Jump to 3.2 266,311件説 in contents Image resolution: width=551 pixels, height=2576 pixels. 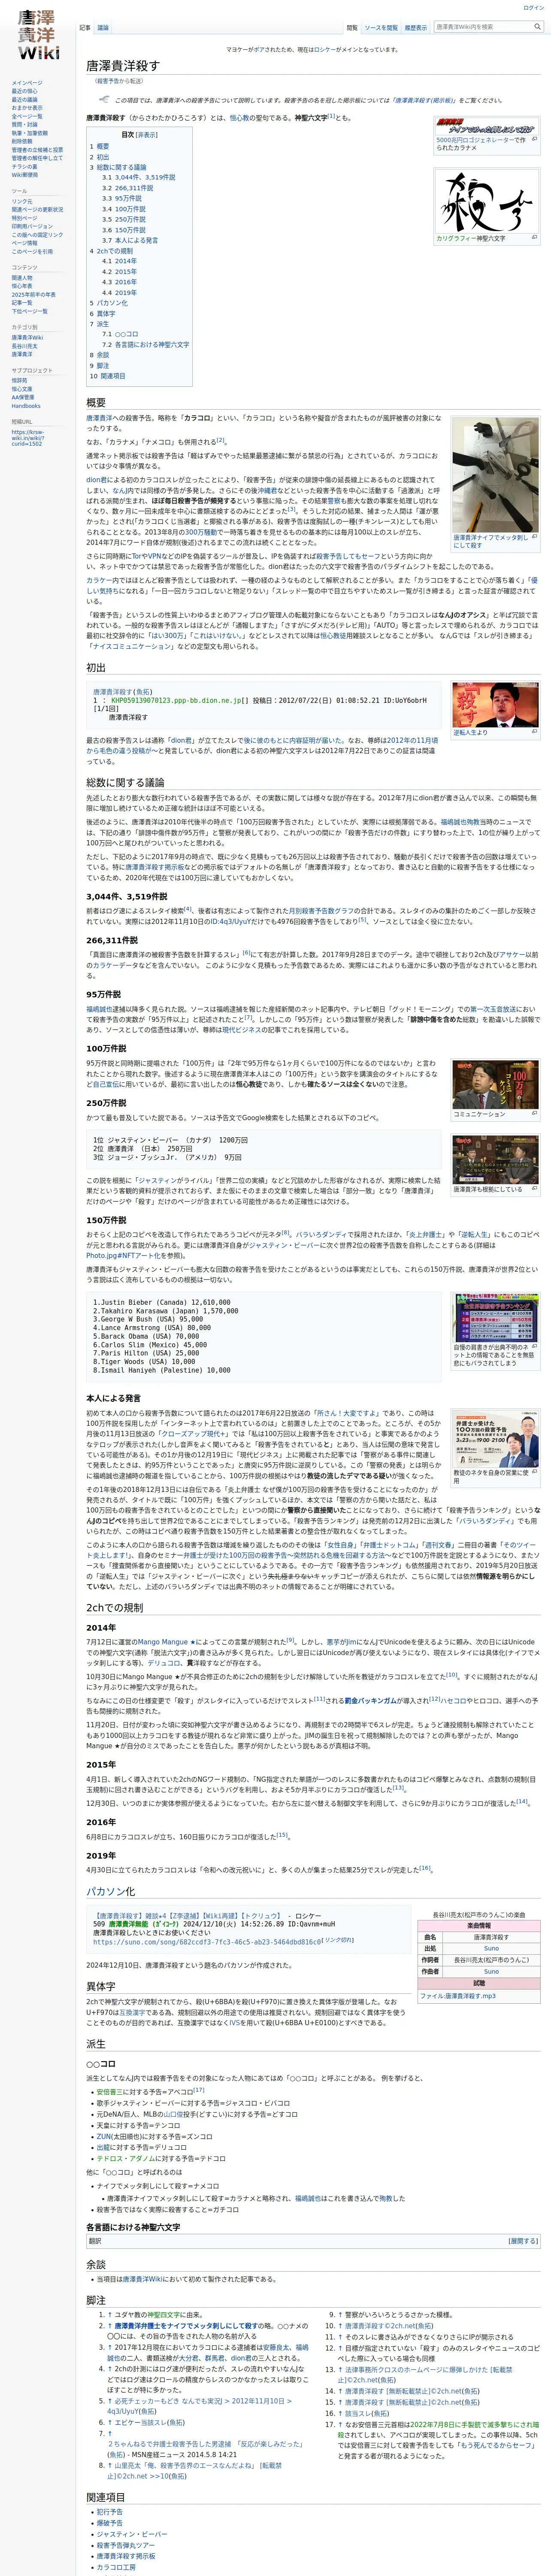coord(128,188)
